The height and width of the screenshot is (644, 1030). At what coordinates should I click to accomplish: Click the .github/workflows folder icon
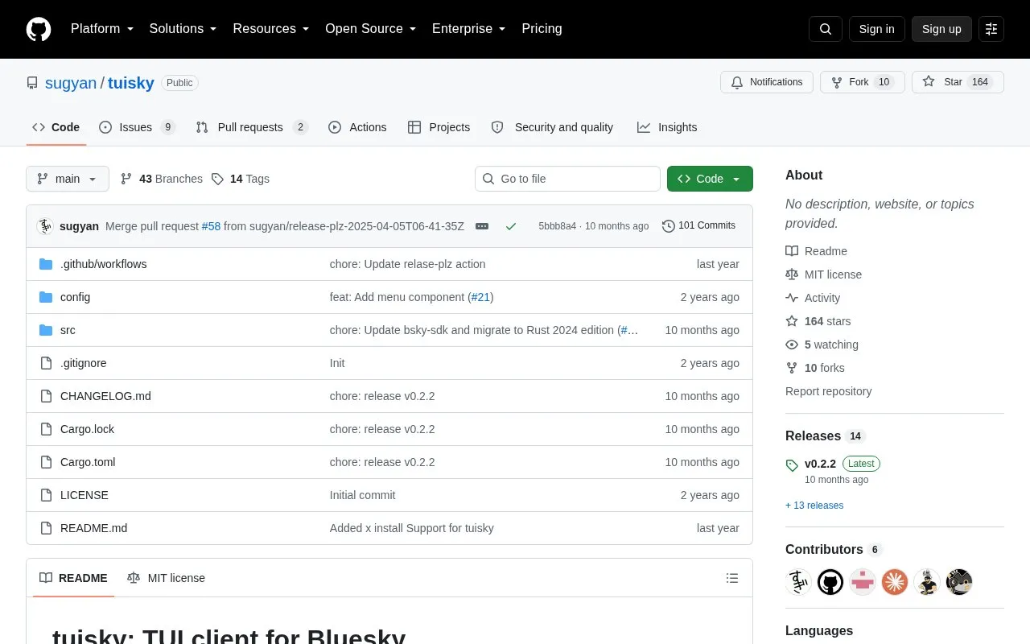tap(46, 264)
